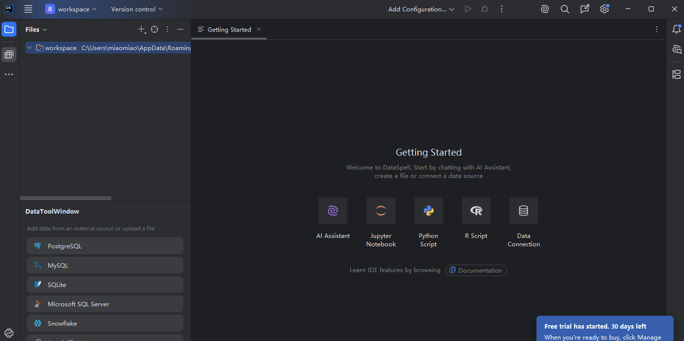Toggle the Files tool window
Screen dimensions: 684x341
pyautogui.click(x=9, y=29)
